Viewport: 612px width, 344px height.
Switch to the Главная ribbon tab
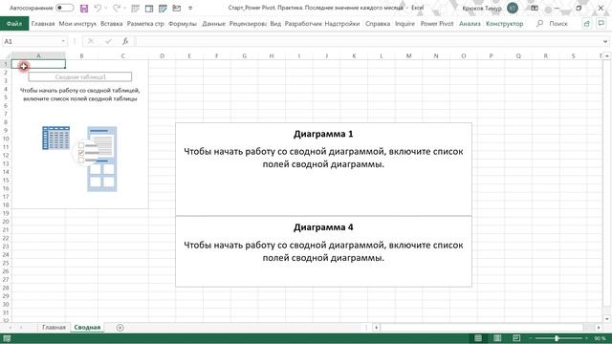(x=43, y=23)
